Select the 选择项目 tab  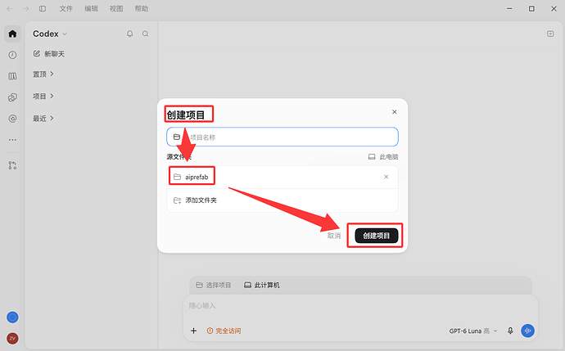(214, 285)
